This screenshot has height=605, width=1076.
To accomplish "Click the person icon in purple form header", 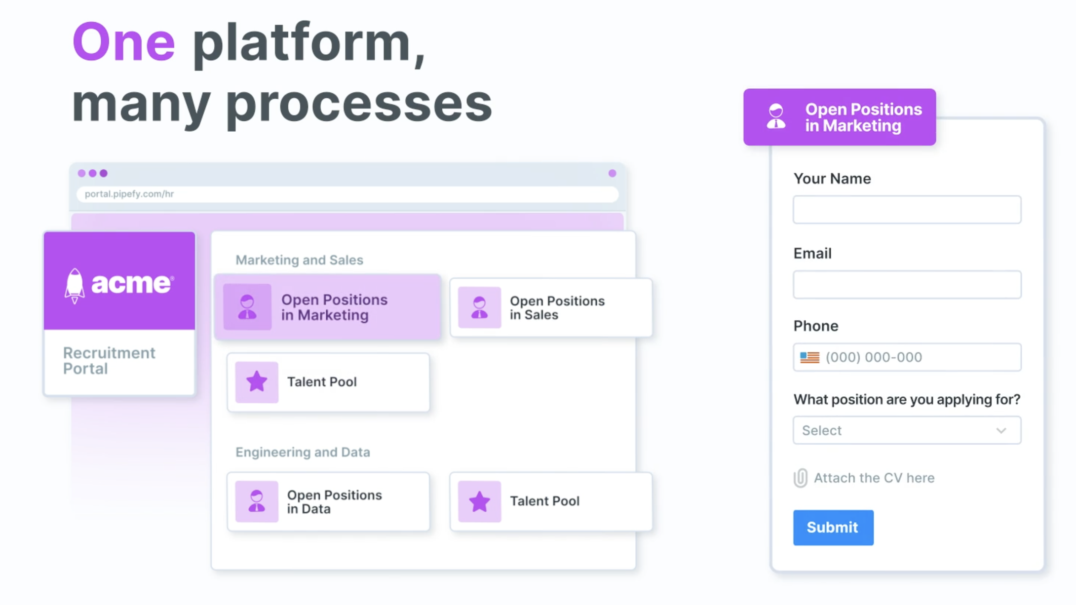I will point(776,117).
